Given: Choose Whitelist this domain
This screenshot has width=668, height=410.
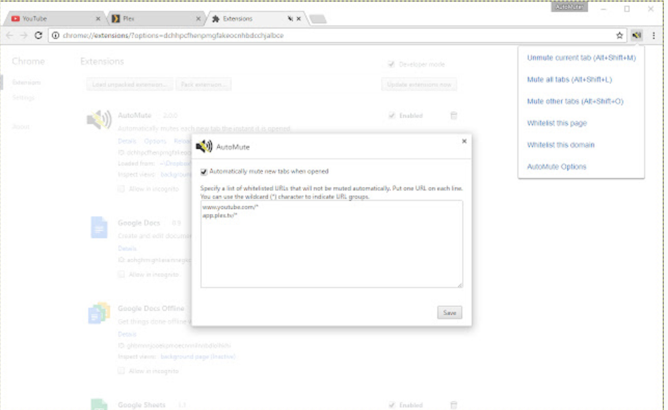Looking at the screenshot, I should click(x=560, y=145).
